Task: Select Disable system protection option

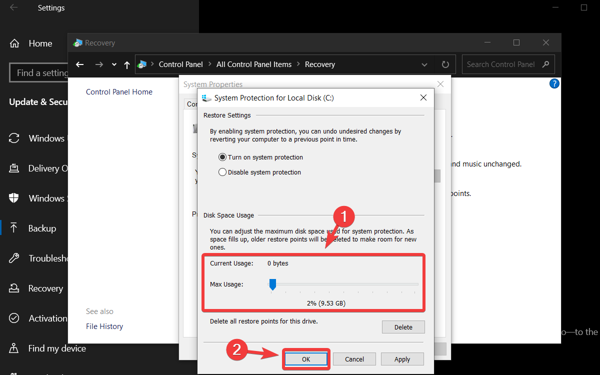Action: (x=260, y=172)
